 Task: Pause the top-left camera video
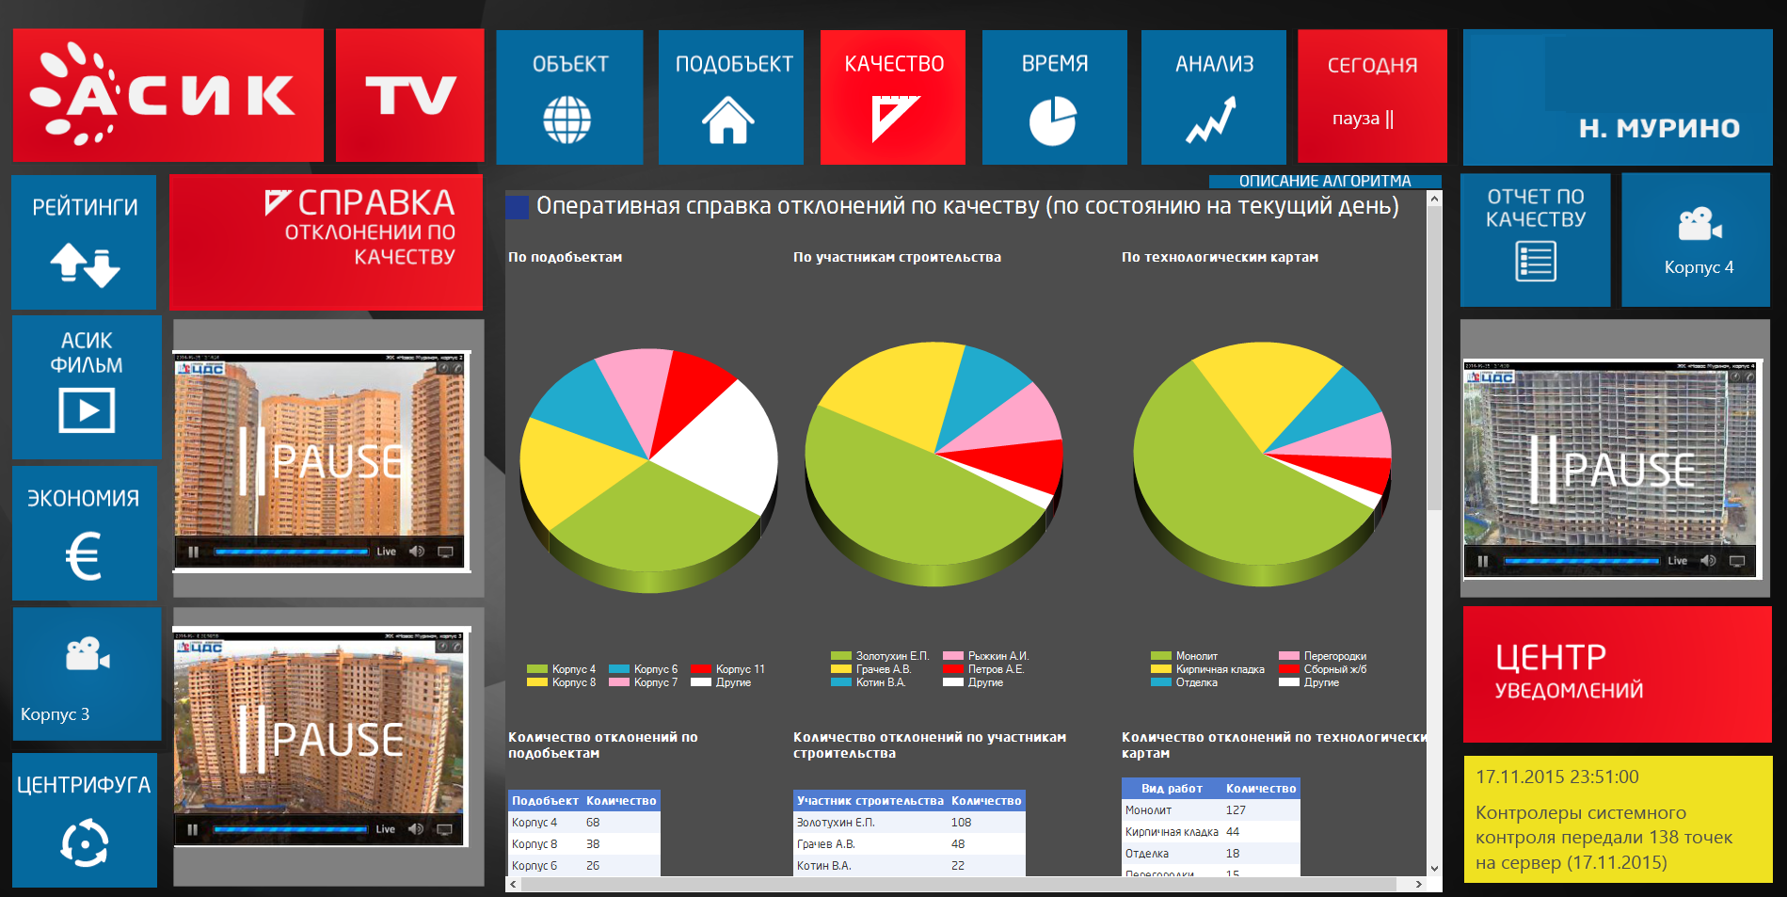(x=193, y=552)
